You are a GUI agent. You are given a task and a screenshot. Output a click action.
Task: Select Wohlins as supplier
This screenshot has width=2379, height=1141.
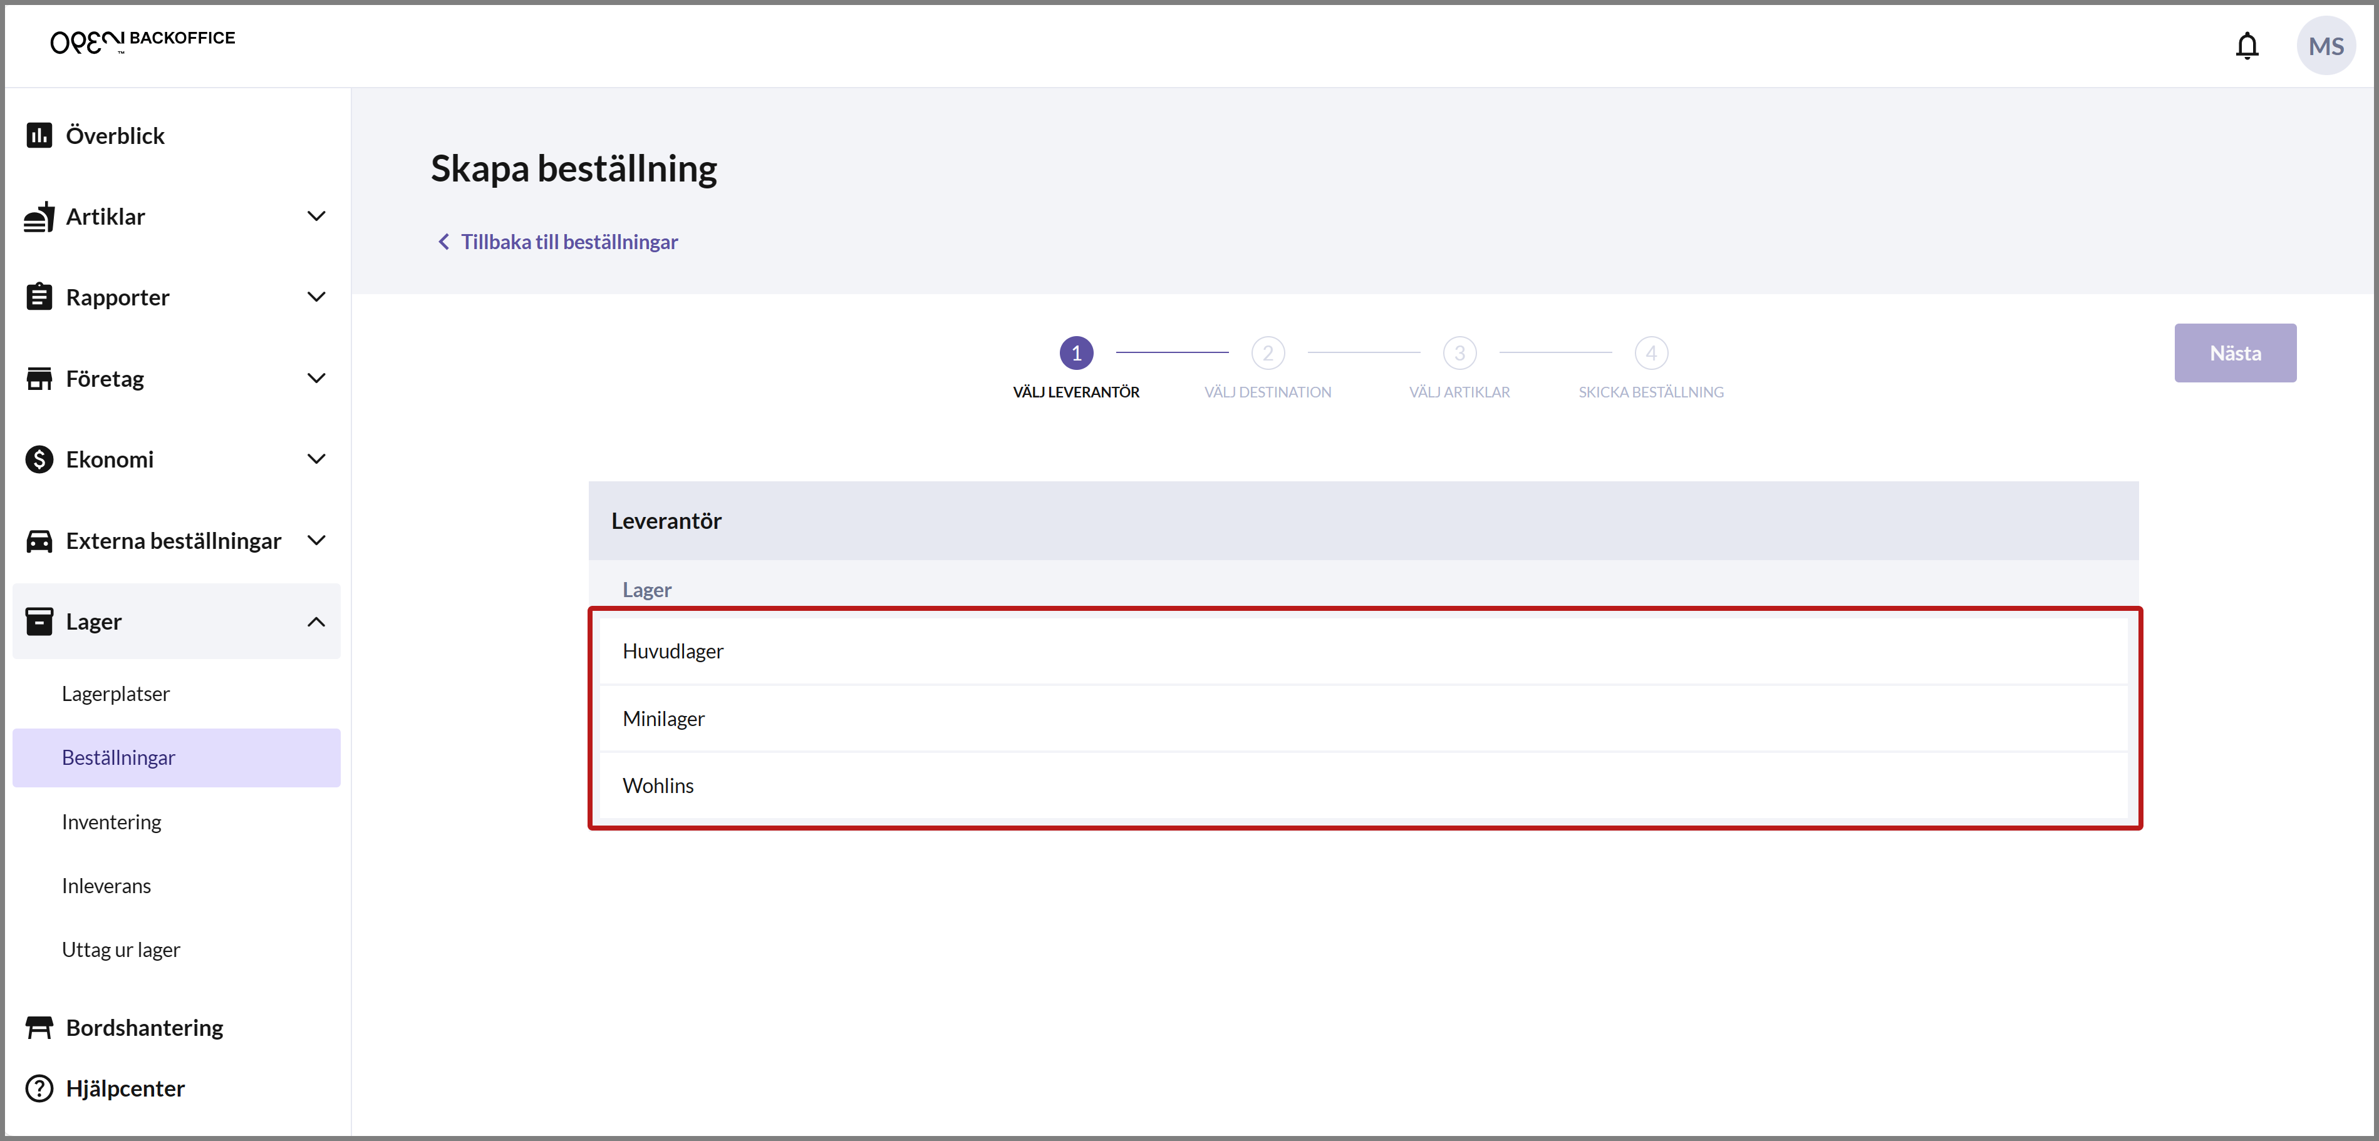(x=1363, y=787)
